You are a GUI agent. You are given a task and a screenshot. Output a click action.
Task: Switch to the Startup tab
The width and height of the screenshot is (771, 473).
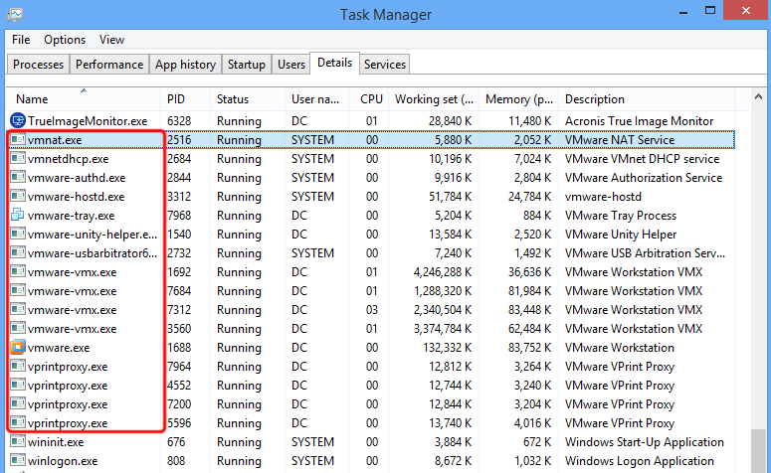[x=247, y=65]
